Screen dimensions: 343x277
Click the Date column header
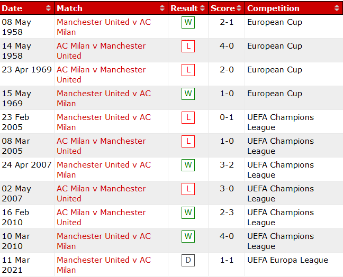tap(13, 8)
